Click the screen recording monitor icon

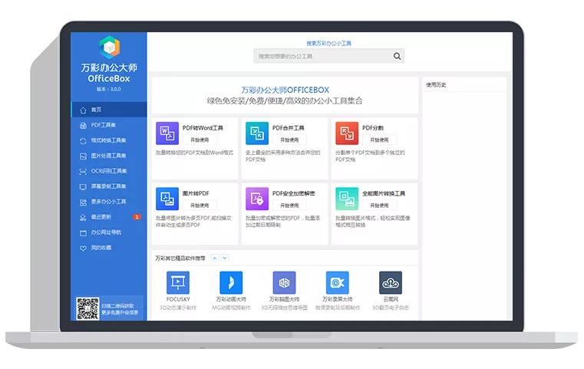point(83,186)
